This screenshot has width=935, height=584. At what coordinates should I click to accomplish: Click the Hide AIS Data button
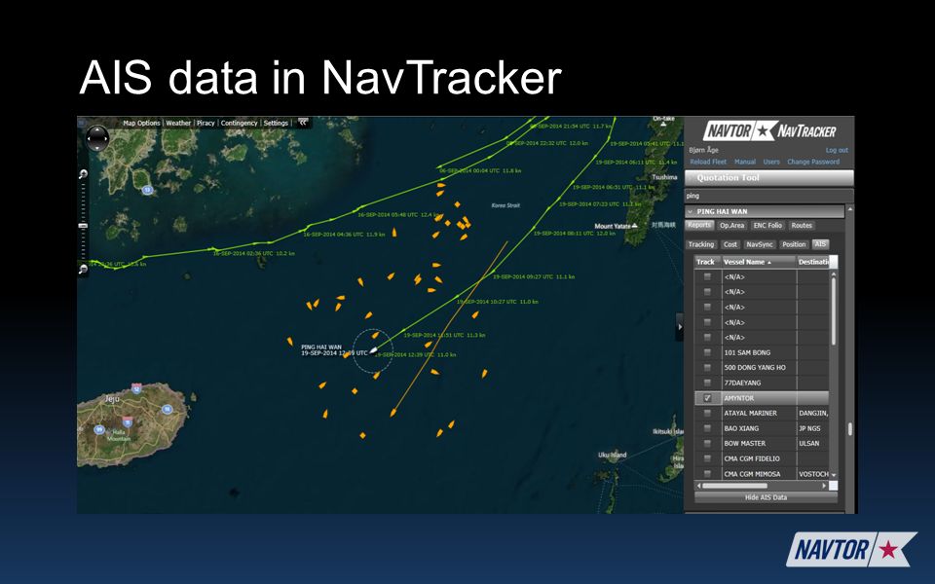[x=767, y=497]
